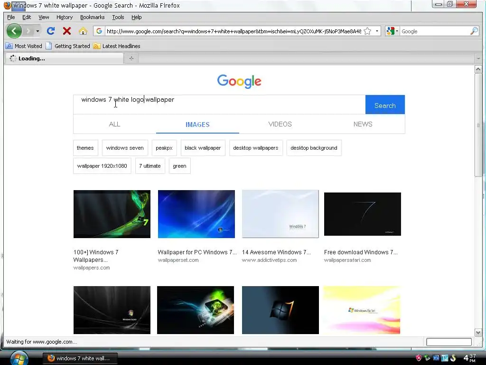Click the Google favicon in the address bar
Image resolution: width=486 pixels, height=365 pixels.
click(x=99, y=31)
